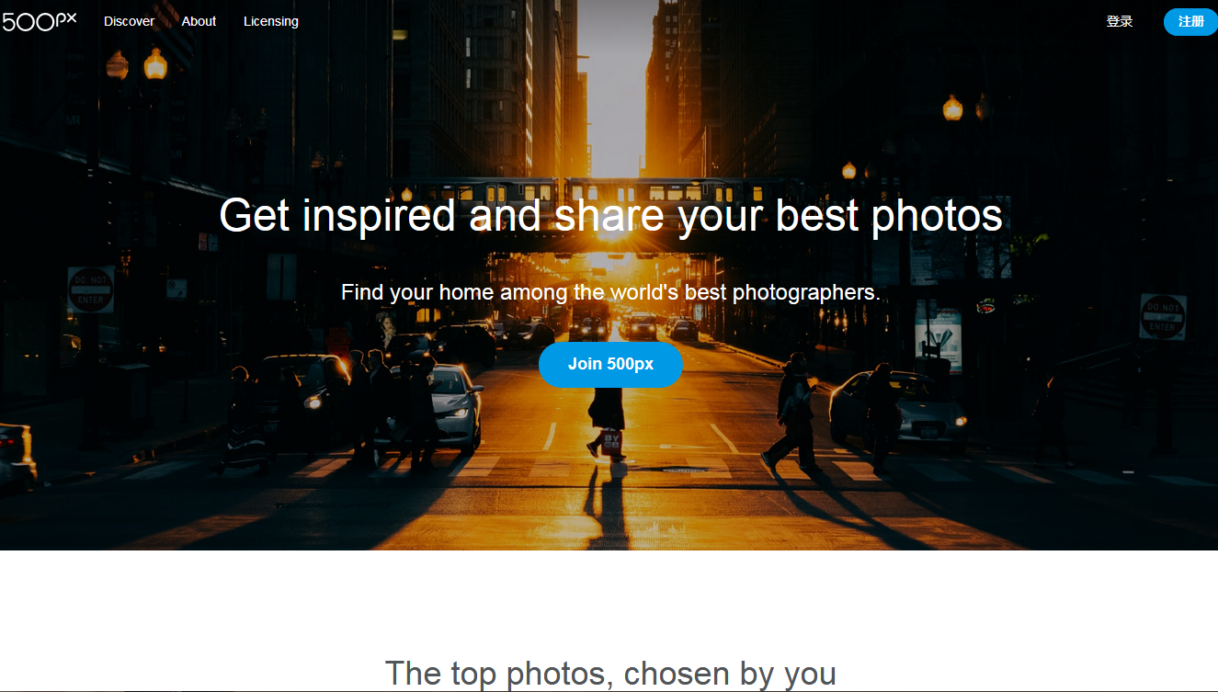This screenshot has height=692, width=1218.
Task: Click the 登录 login link
Action: 1119,21
